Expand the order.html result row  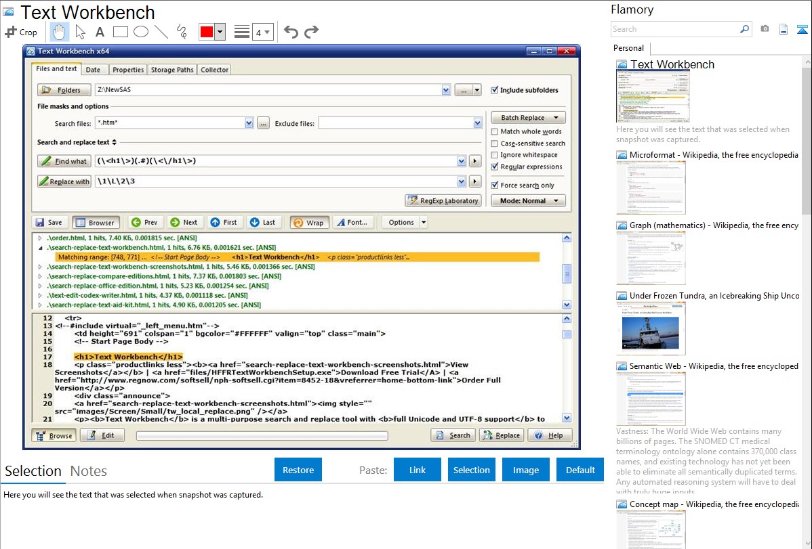40,238
